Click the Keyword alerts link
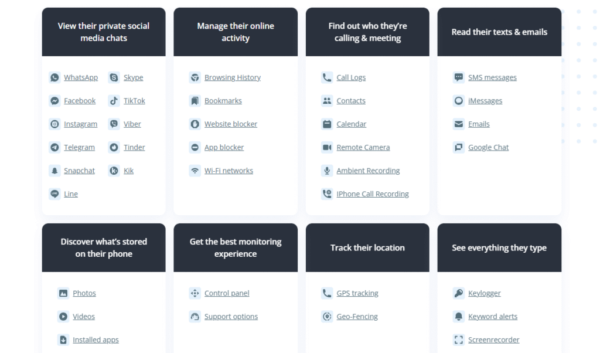 493,317
